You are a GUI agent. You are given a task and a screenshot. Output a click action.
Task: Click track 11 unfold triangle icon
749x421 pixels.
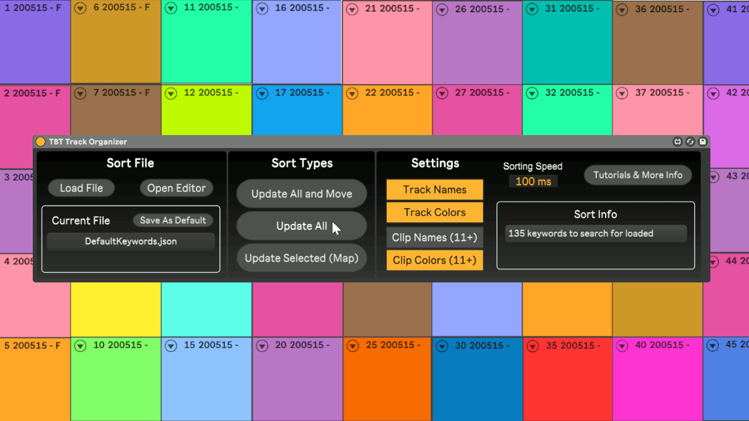pos(171,8)
